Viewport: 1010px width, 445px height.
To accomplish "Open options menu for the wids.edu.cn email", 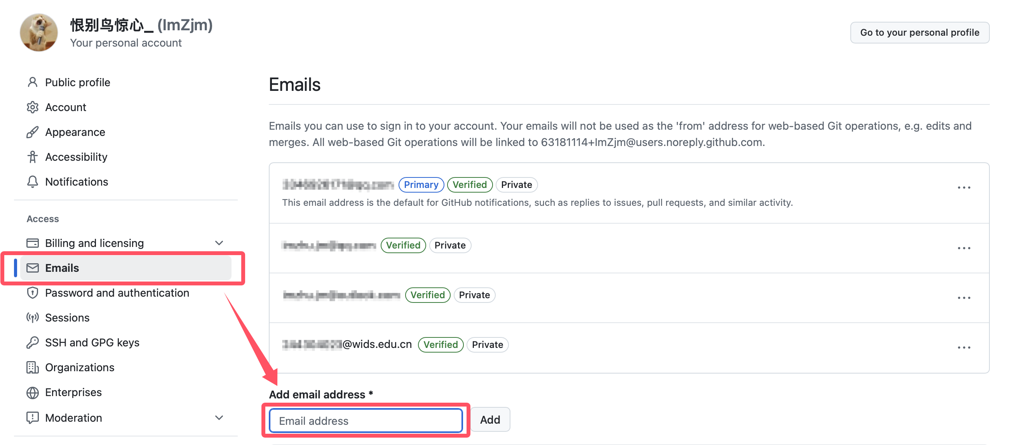I will click(x=964, y=348).
